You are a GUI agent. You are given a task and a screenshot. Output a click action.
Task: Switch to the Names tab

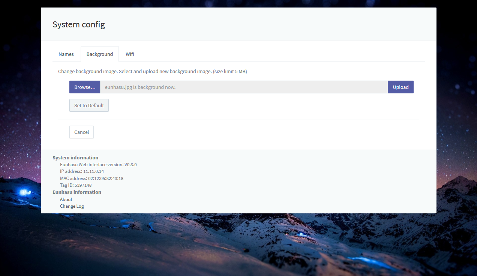66,54
